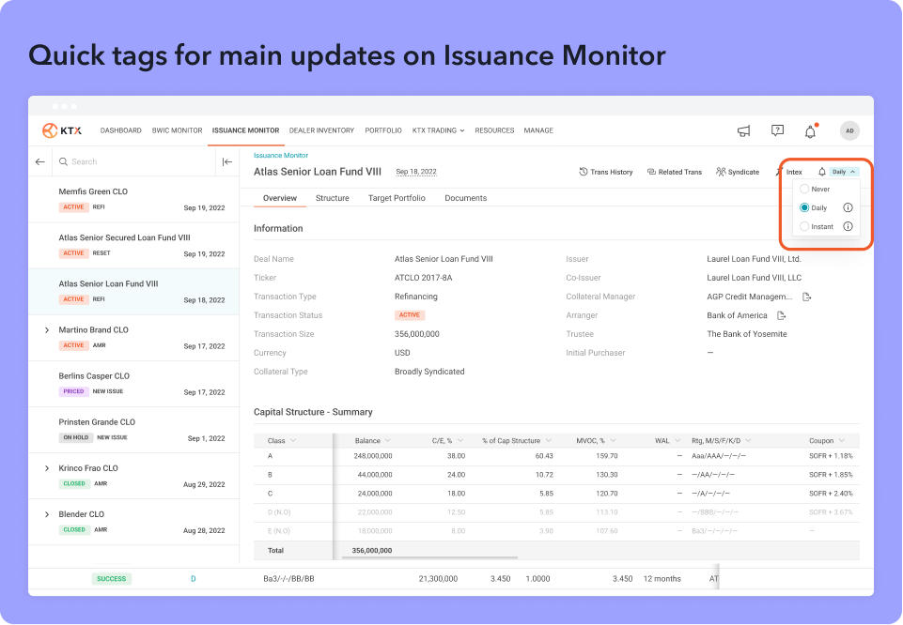Expand the Krinco Frao CLO row
903x625 pixels.
click(47, 468)
